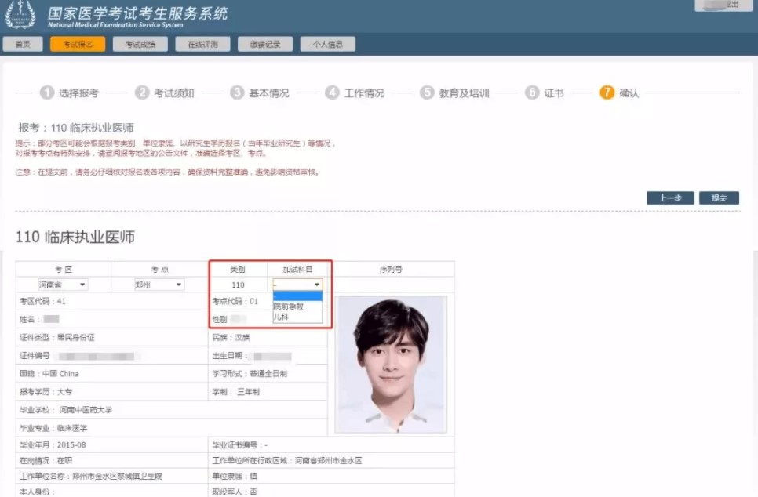This screenshot has width=758, height=497.
Task: Collapse the 加试科目 dropdown arrow
Action: tap(317, 285)
